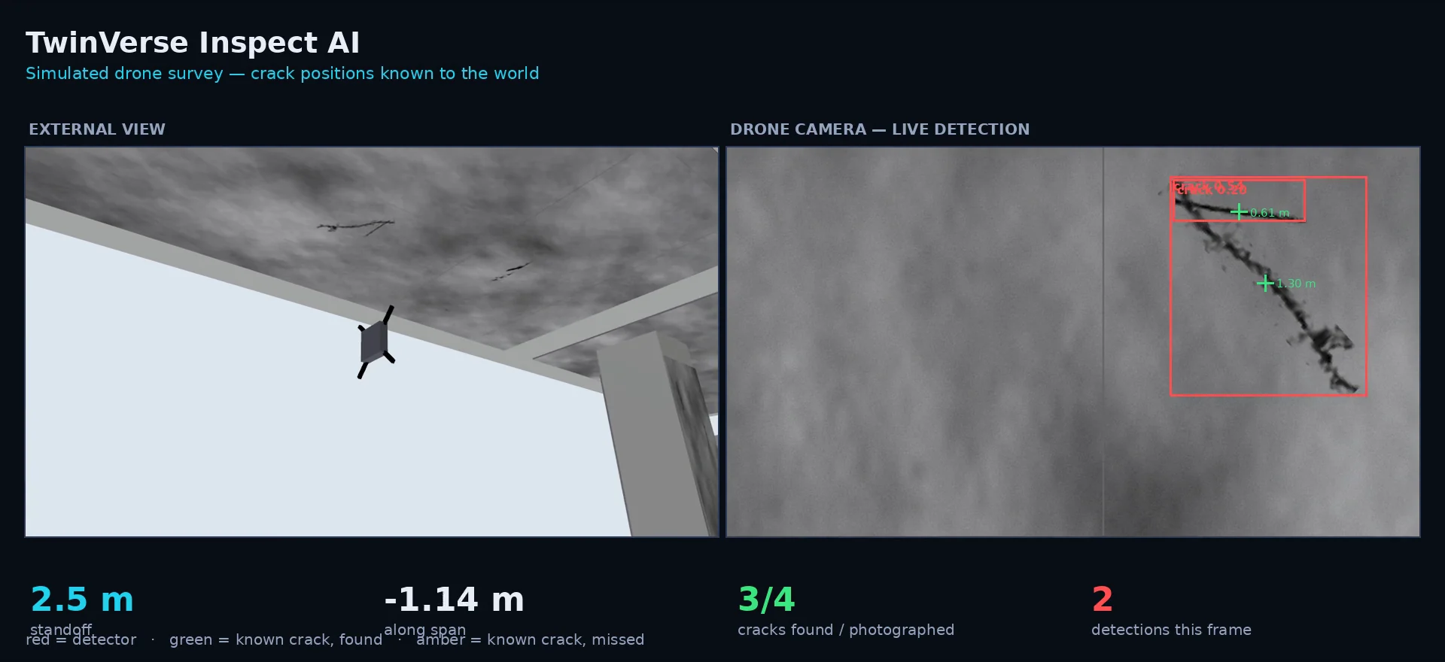Click the red crack detection label
This screenshot has width=1445, height=662.
tap(1209, 187)
